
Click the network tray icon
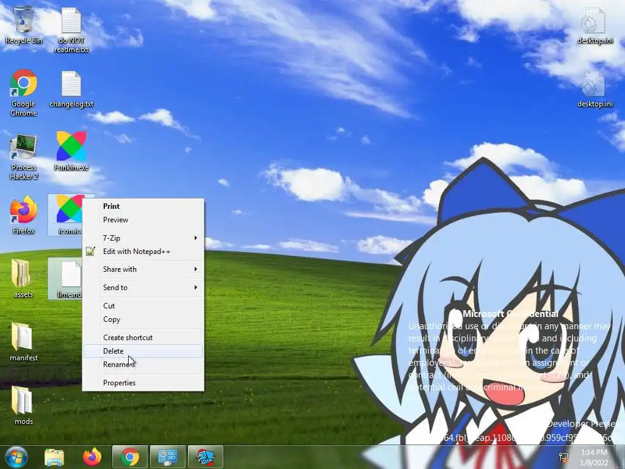tap(563, 457)
